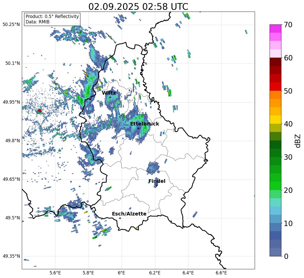
Task: Click the 'Product: 0.5° Reflectivity' text
Action: point(52,16)
